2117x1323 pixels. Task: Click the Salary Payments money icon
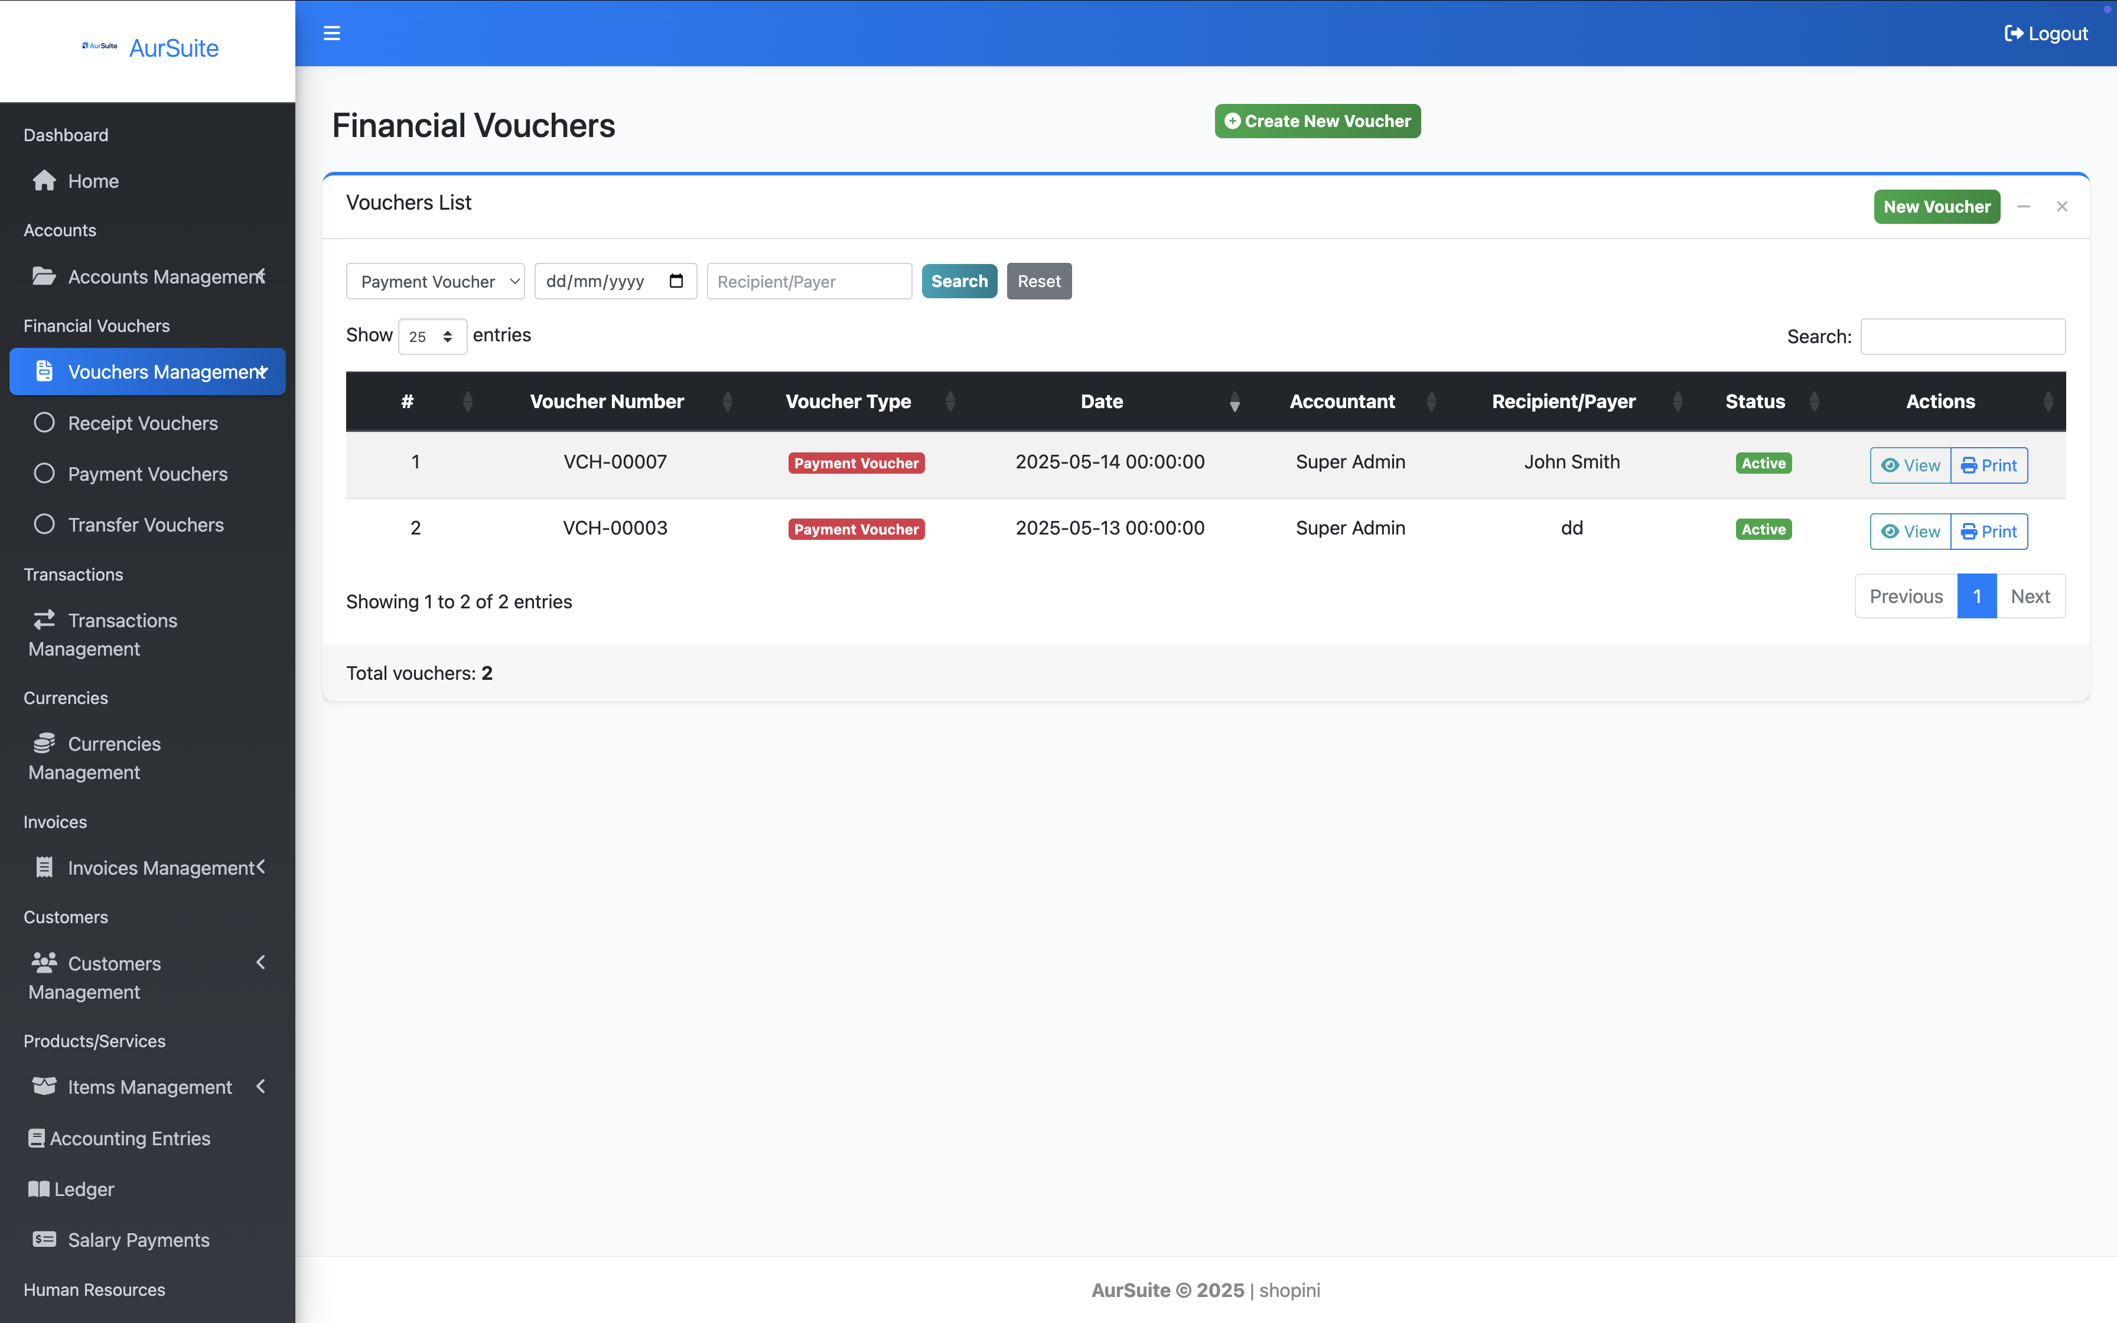coord(44,1240)
